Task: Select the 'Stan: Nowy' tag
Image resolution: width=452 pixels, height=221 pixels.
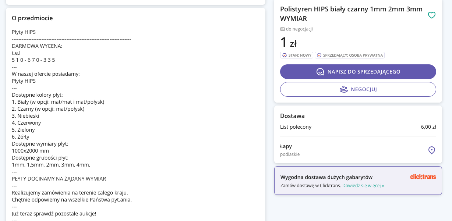Action: 297,55
